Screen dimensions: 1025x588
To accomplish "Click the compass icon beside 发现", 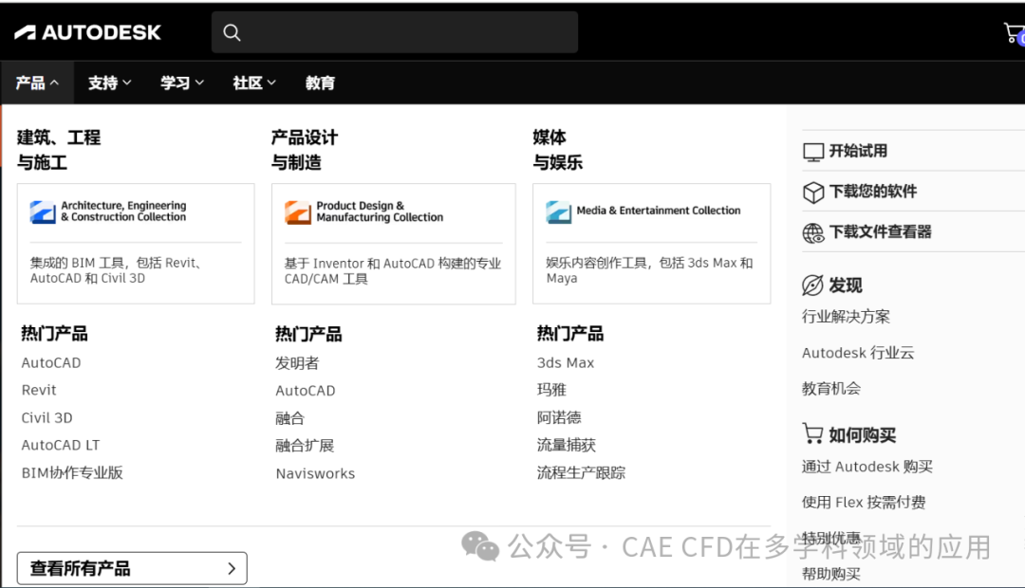I will pyautogui.click(x=812, y=285).
